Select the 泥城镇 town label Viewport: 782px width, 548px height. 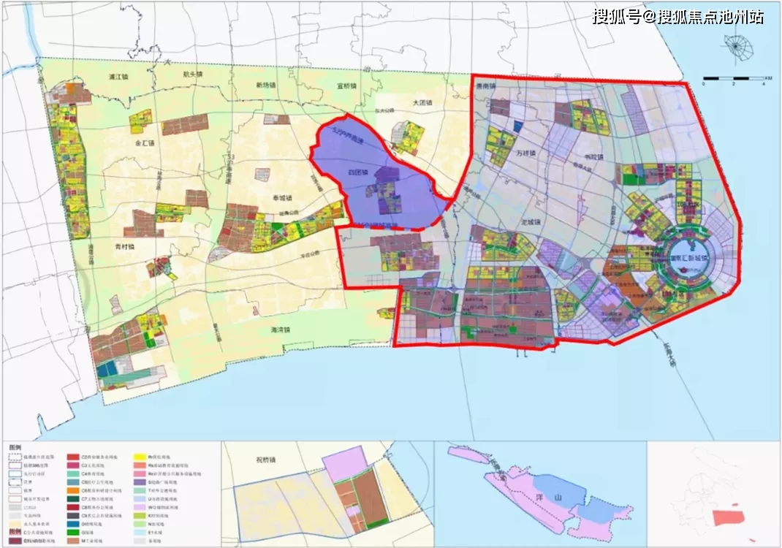[531, 222]
